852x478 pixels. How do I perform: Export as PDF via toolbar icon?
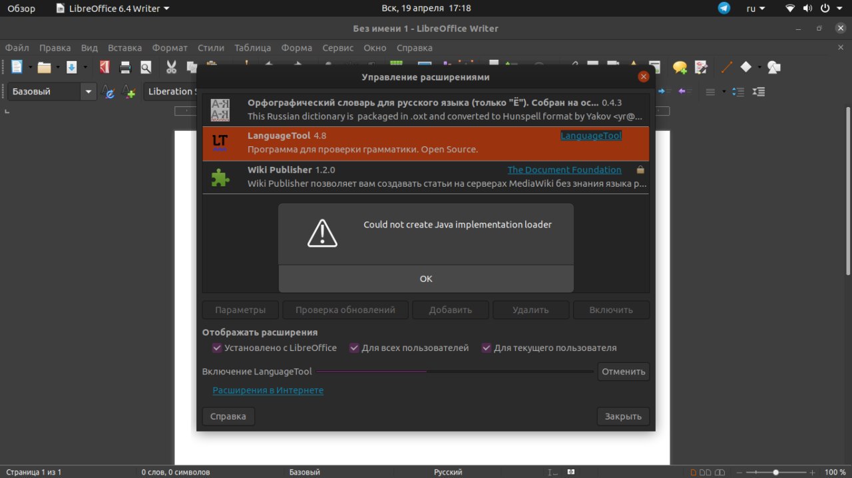tap(105, 67)
